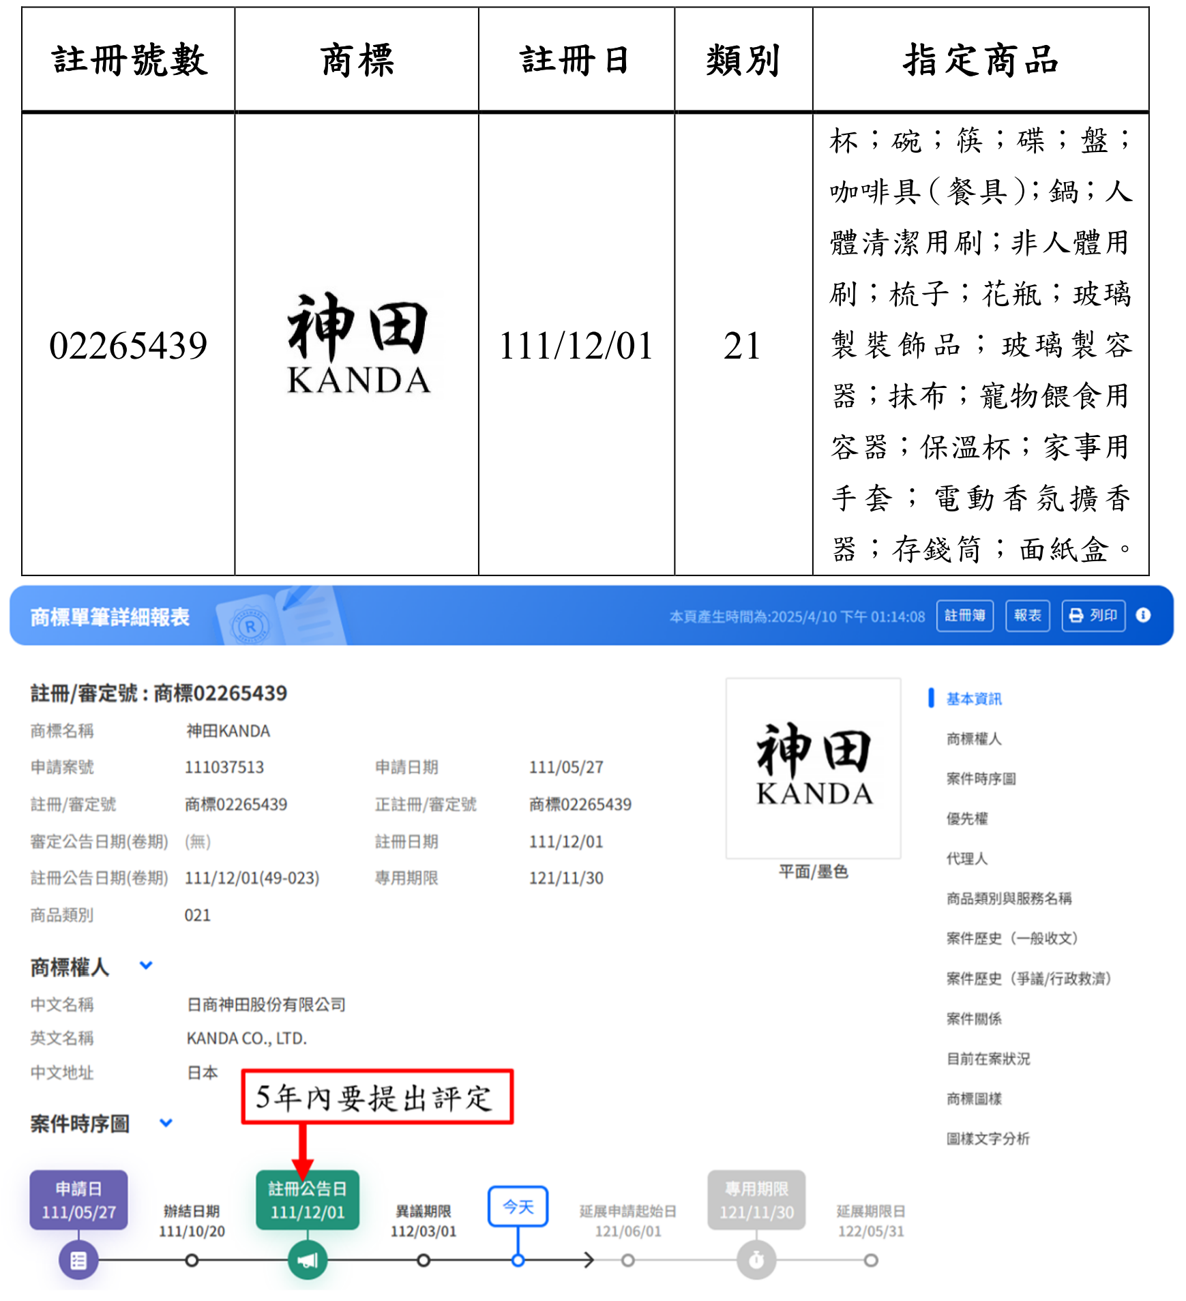Screen dimensions: 1186x1301
Task: Click the 申請案號 value 111037513
Action: (224, 767)
